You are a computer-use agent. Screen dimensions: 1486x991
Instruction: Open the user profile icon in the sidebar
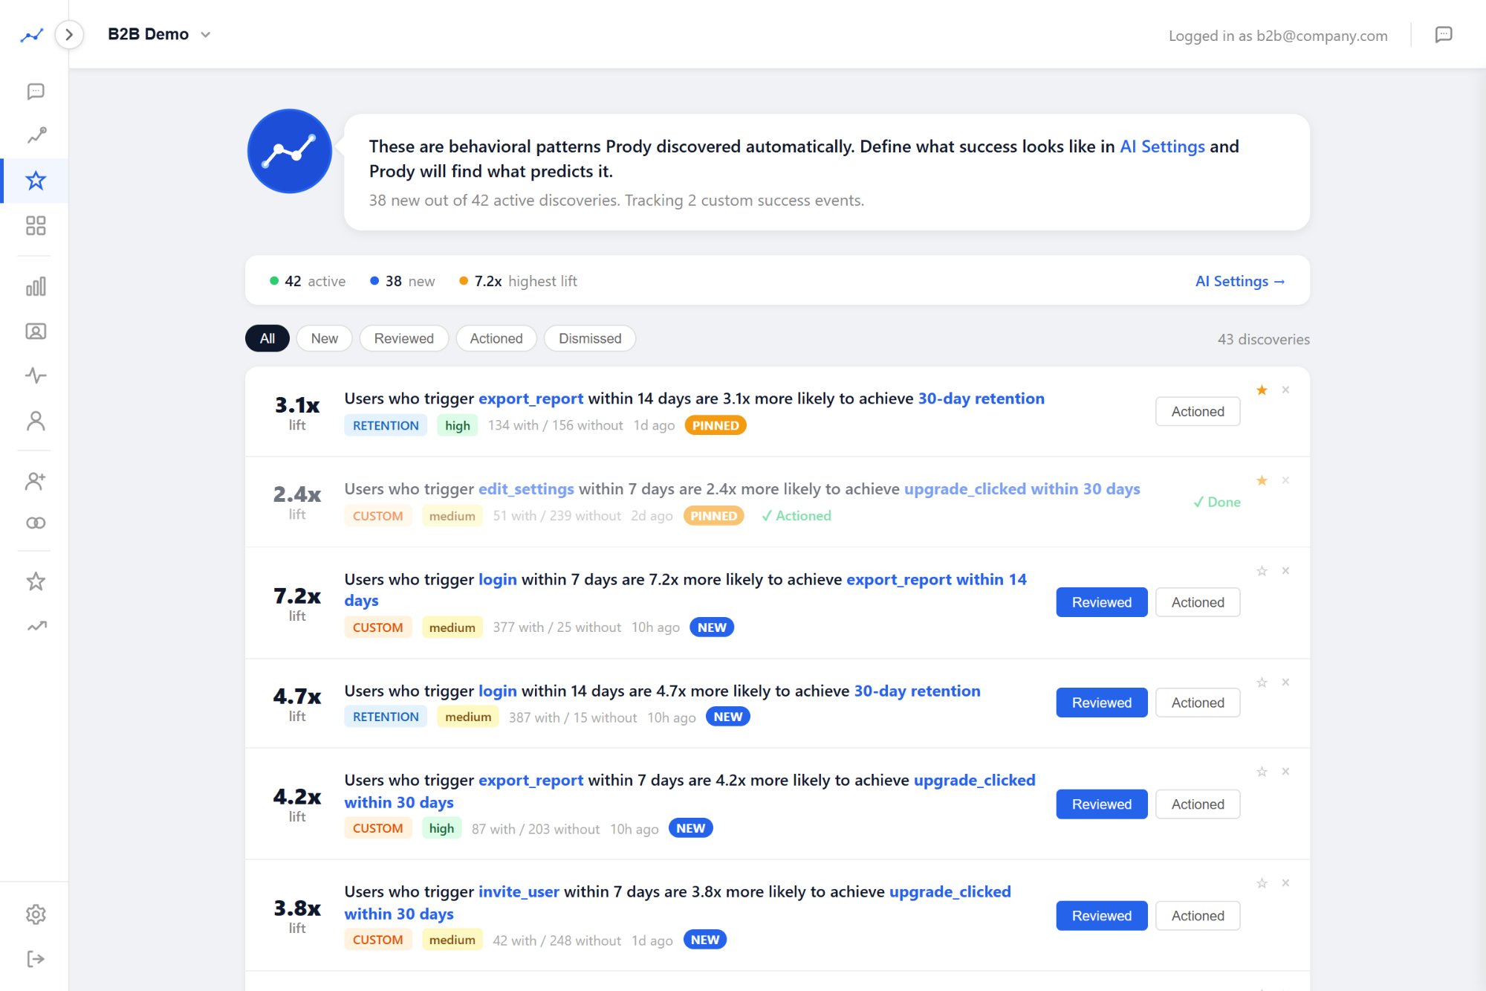35,421
